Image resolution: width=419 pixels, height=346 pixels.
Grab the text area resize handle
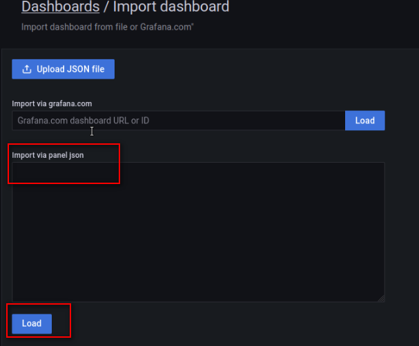pos(381,298)
